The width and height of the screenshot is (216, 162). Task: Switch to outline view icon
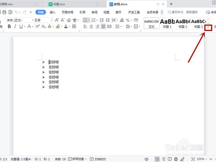point(163,159)
